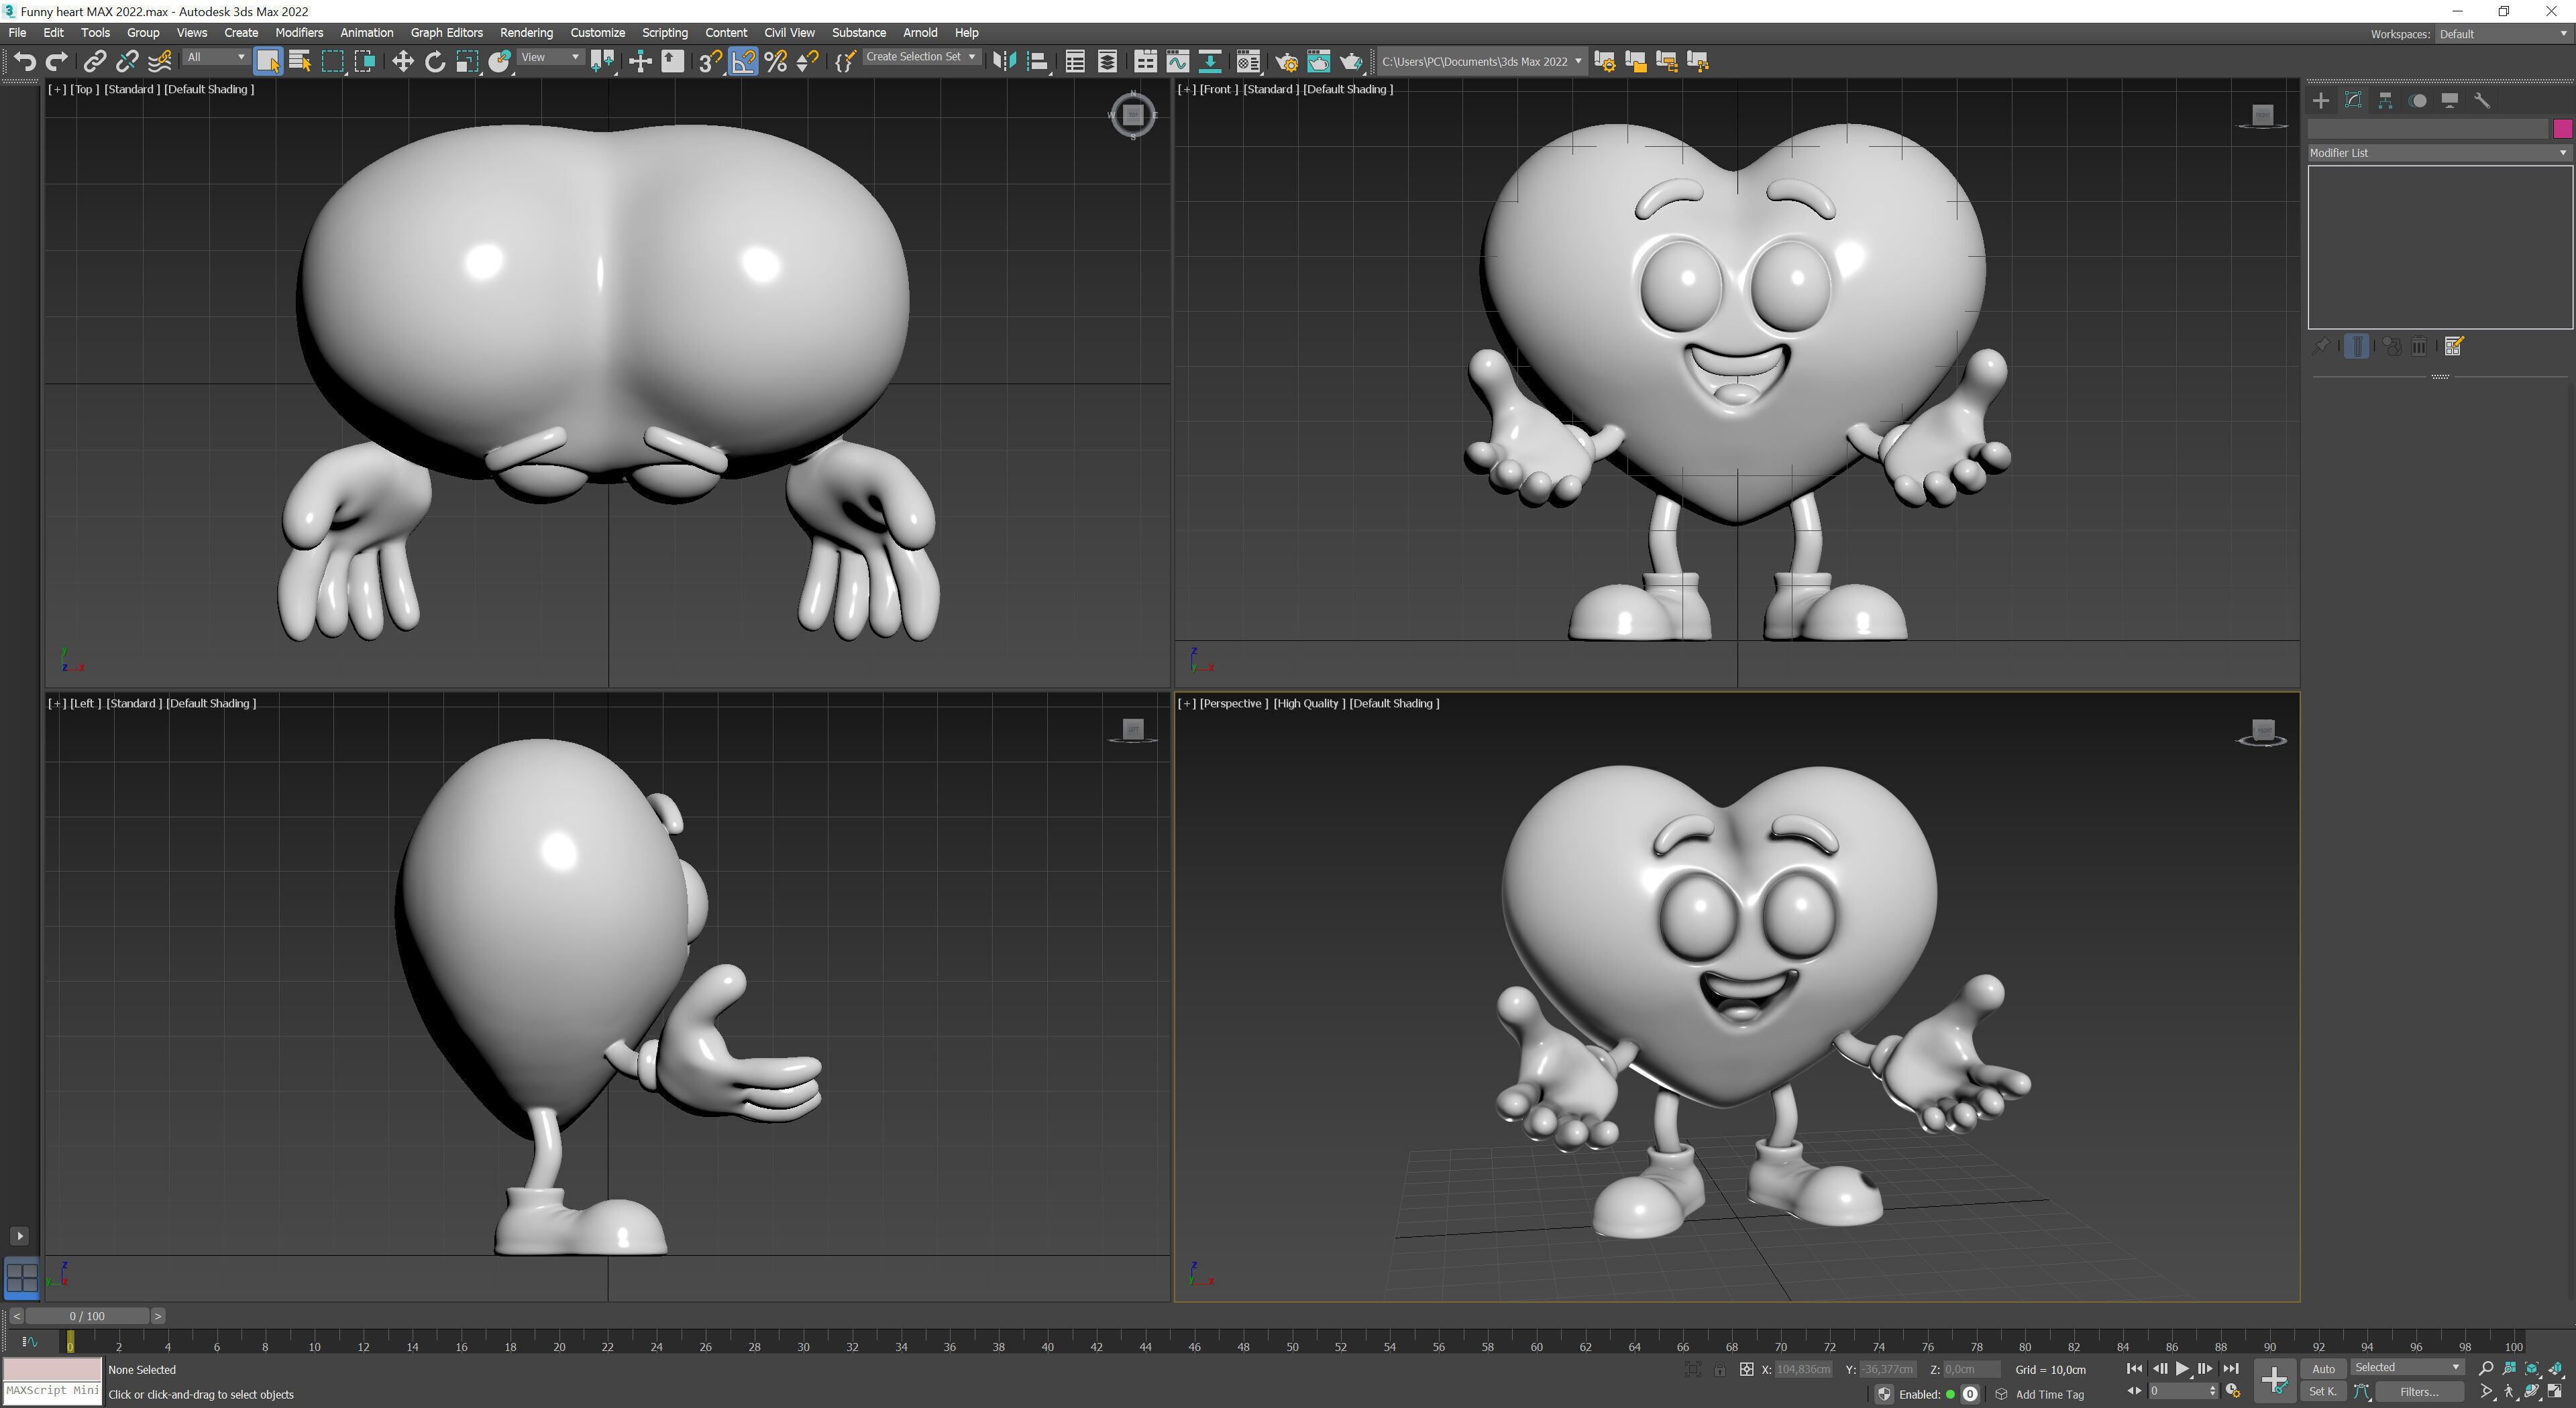The image size is (2576, 1408).
Task: Open the Utilities wrench panel icon
Action: pos(2482,100)
